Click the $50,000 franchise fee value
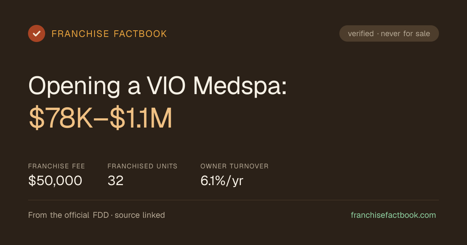Image resolution: width=467 pixels, height=245 pixels. pos(55,180)
